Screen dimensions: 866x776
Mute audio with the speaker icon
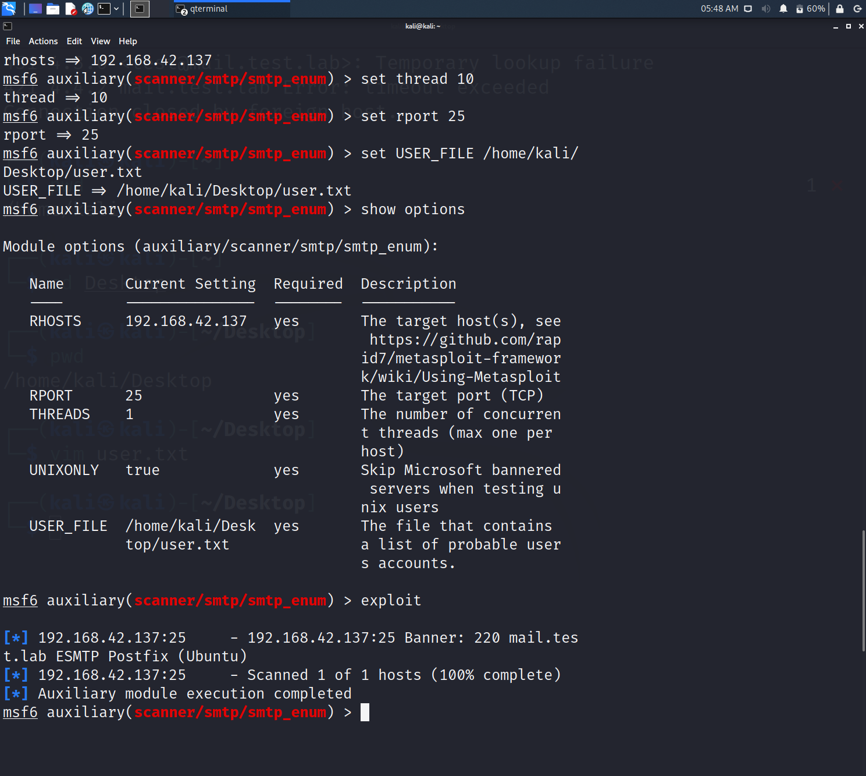765,9
